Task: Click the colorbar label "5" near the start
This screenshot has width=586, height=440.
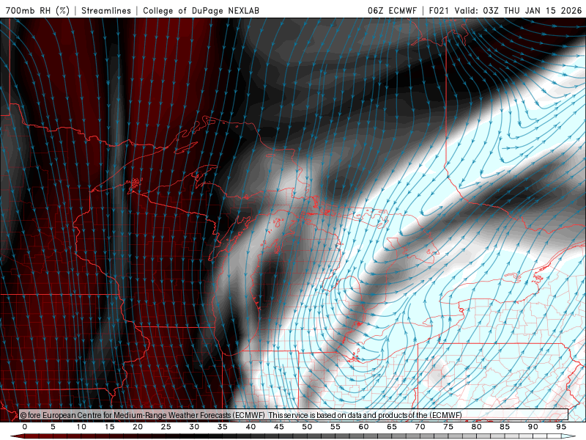Action: pos(53,427)
